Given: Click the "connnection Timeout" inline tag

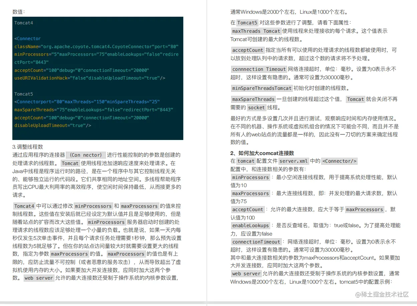Looking at the screenshot, I should (259, 69).
